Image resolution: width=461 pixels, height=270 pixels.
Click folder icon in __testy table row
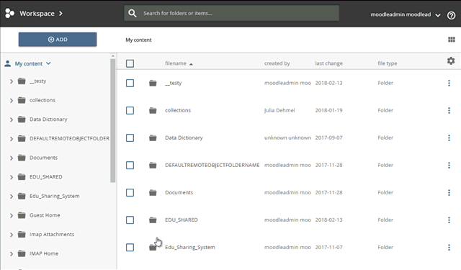[153, 83]
